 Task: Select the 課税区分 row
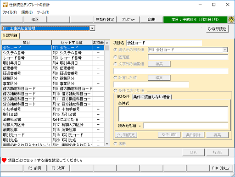pyautogui.click(x=53, y=78)
